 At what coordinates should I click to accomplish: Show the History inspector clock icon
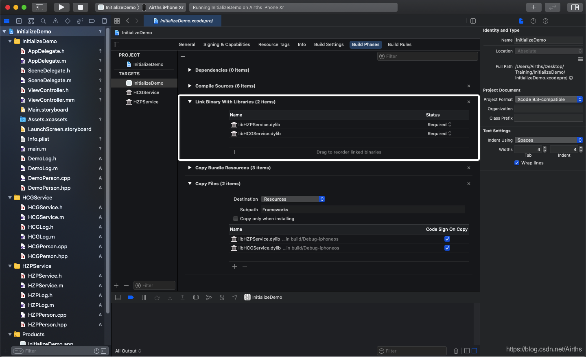(x=533, y=21)
